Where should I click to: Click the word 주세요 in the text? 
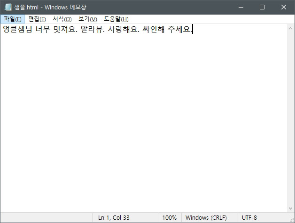pyautogui.click(x=179, y=29)
